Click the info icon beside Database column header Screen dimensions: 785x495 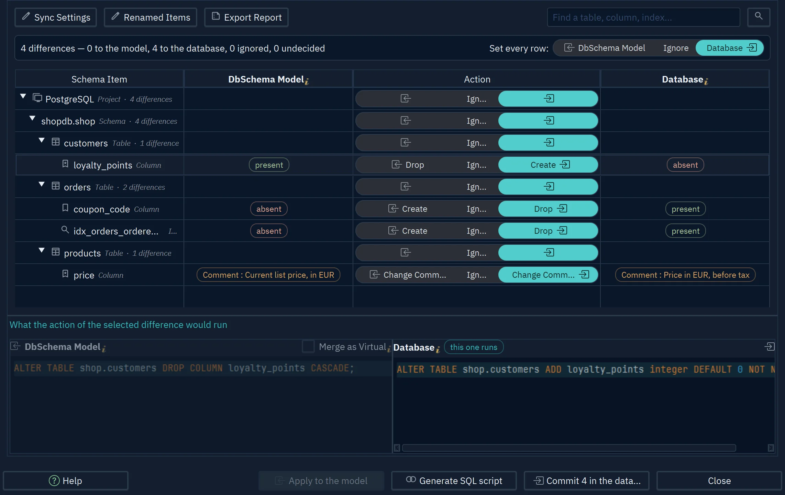pyautogui.click(x=706, y=81)
